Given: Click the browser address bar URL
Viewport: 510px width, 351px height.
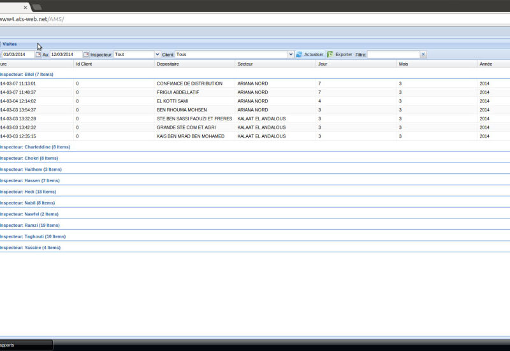Looking at the screenshot, I should coord(32,19).
